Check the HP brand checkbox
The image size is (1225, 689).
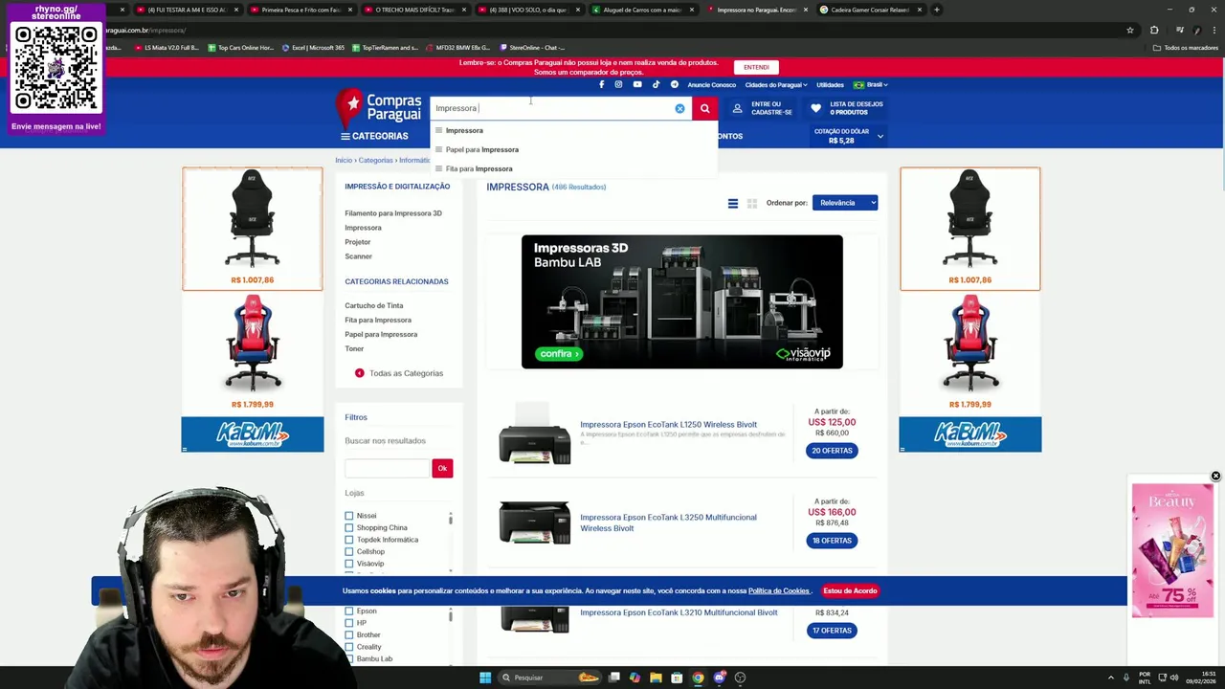349,623
